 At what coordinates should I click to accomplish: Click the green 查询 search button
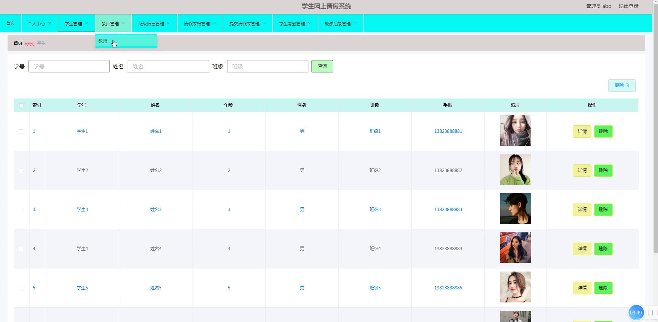click(322, 66)
